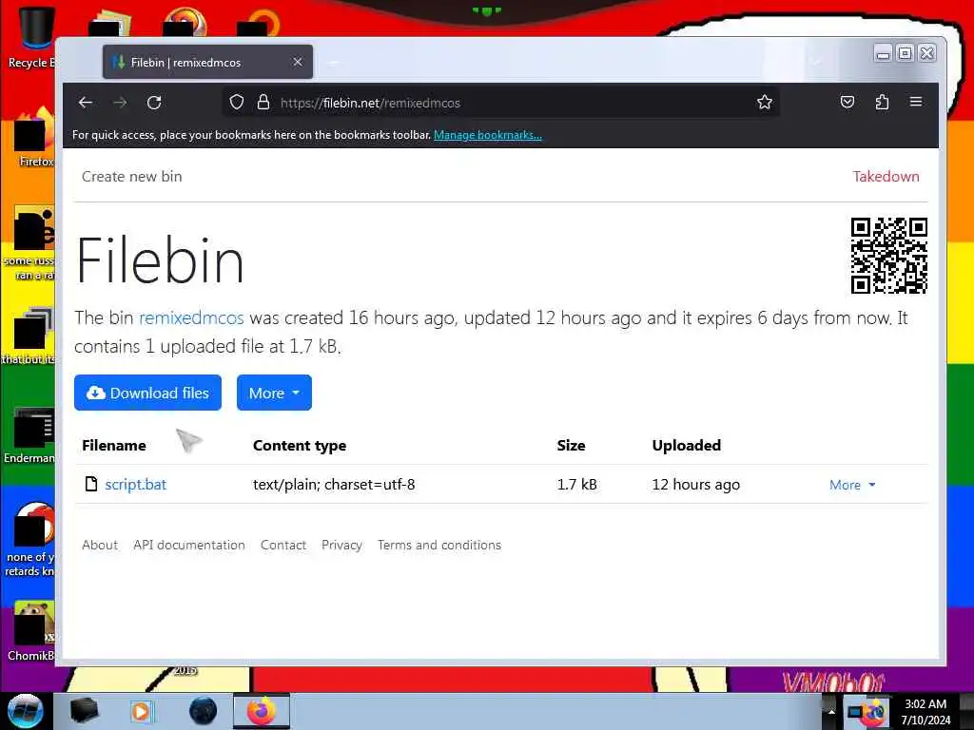This screenshot has height=730, width=974.
Task: Click the Filename column header
Action: [114, 445]
